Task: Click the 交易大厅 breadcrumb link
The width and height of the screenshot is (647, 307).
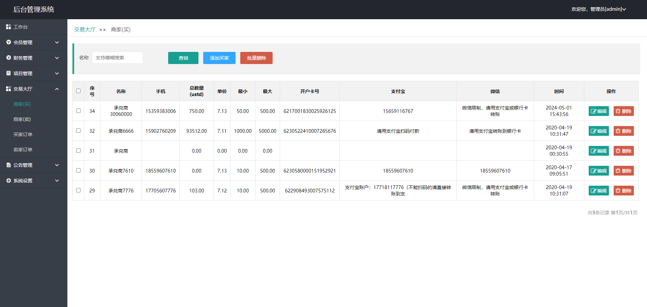Action: (85, 30)
